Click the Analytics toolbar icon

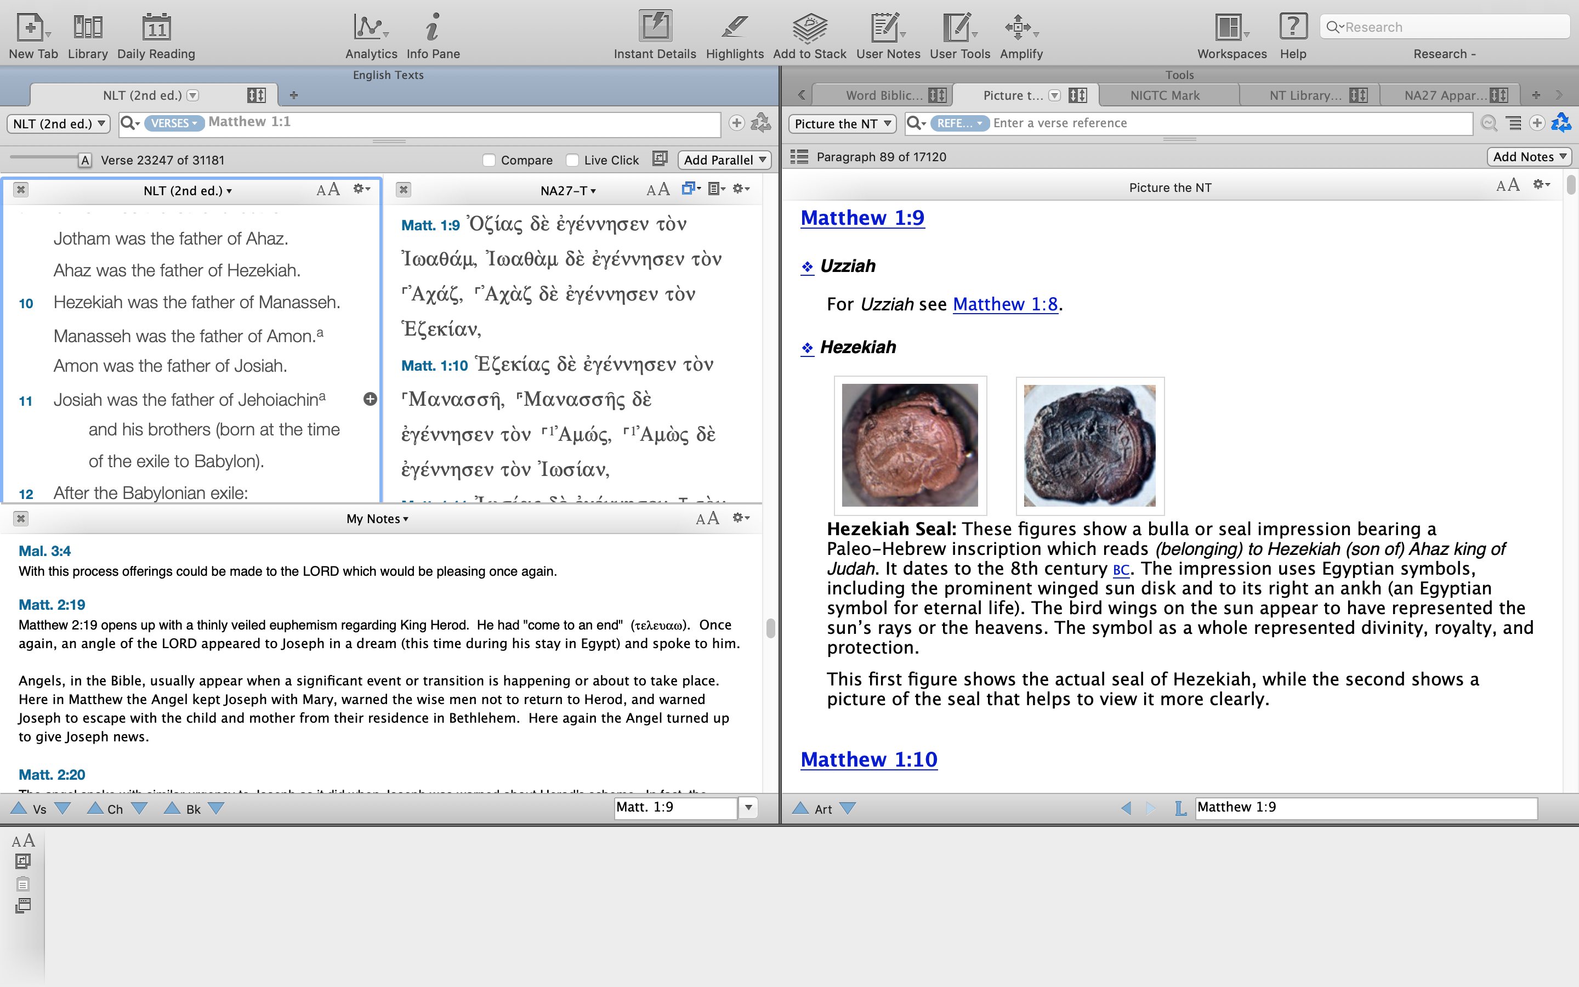click(370, 27)
